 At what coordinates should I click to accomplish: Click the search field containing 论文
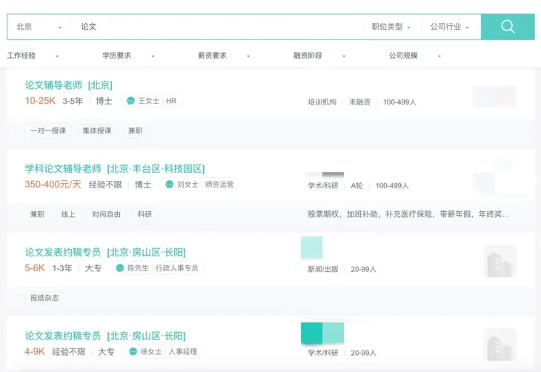(215, 27)
